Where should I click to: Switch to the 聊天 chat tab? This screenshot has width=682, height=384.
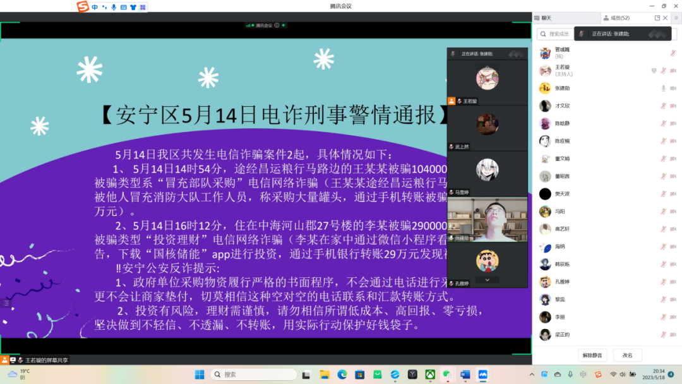(x=546, y=18)
